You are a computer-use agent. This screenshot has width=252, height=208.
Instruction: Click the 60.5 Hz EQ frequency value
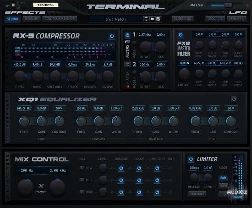tap(24, 108)
